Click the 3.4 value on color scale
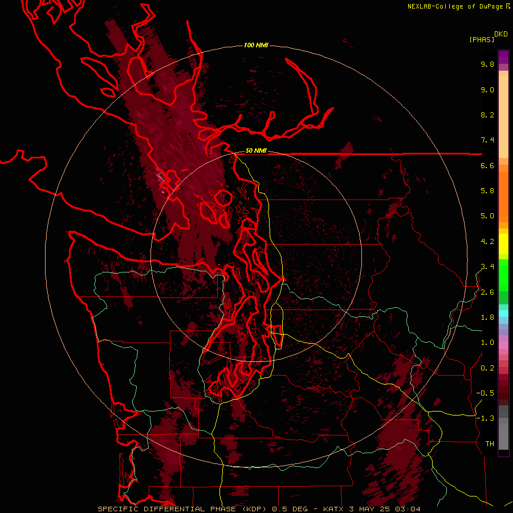Screen dimensions: 513x513 (487, 267)
